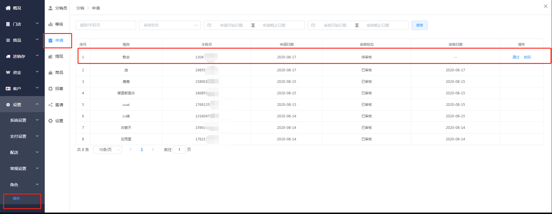552x214 pixels.
Task: Click the clipboard icon beside 申请
Action: (x=50, y=40)
